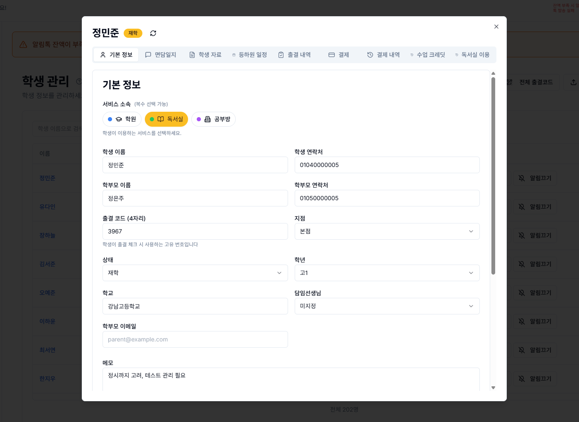Open the 출결 내역 tab
This screenshot has height=422, width=579.
coord(294,55)
